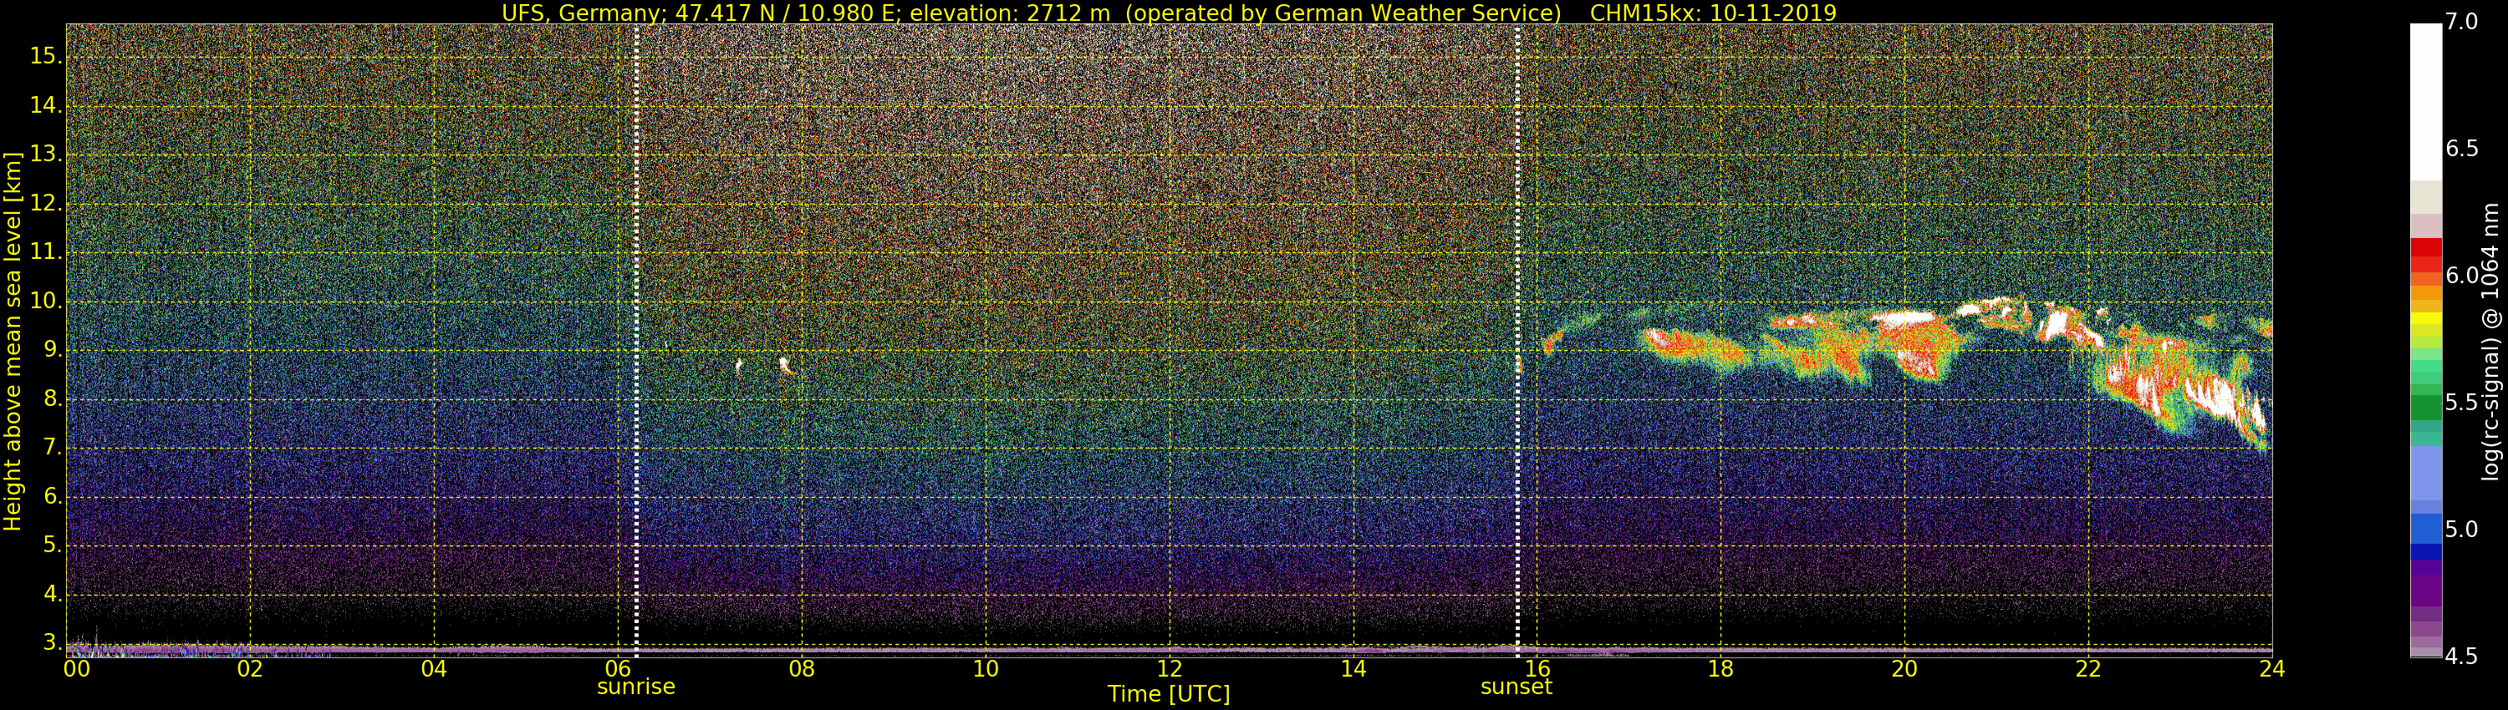Select the "5." height axis tick label
This screenshot has width=2508, height=710.
pyautogui.click(x=52, y=545)
